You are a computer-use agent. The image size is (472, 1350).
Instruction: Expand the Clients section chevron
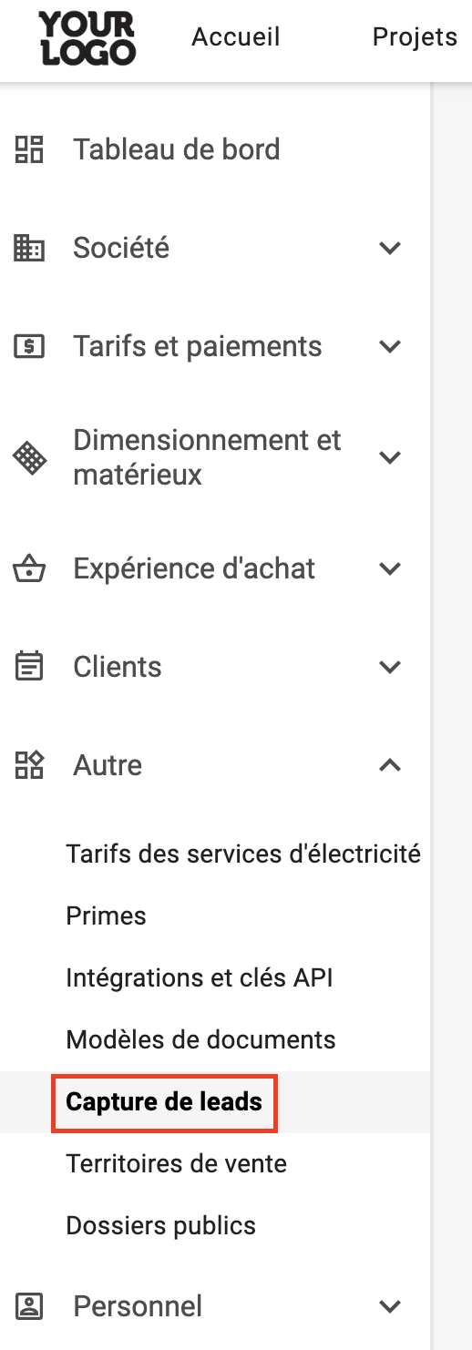pos(390,667)
